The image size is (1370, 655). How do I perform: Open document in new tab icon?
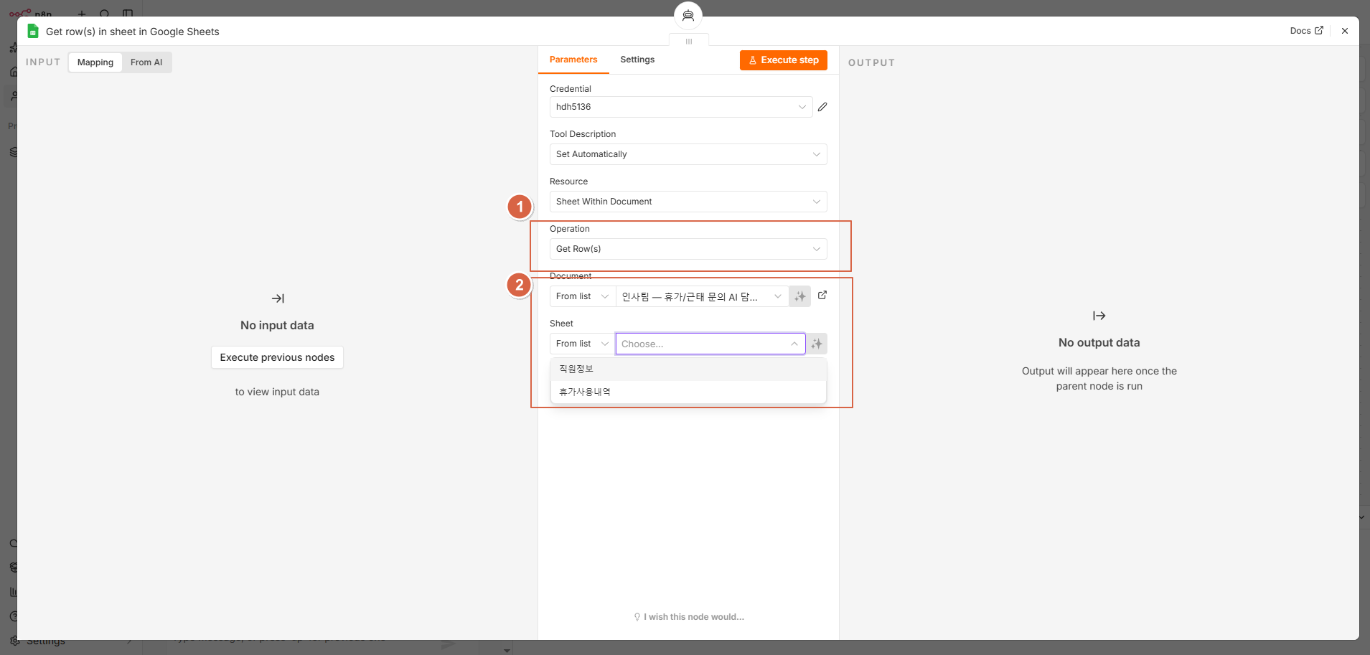pyautogui.click(x=822, y=296)
